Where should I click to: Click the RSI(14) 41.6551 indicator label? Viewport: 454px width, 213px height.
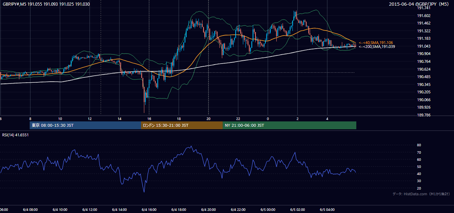point(16,135)
